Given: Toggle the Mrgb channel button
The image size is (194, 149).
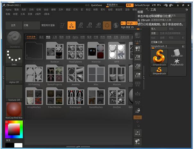Looking at the screenshot, I should [132, 23].
